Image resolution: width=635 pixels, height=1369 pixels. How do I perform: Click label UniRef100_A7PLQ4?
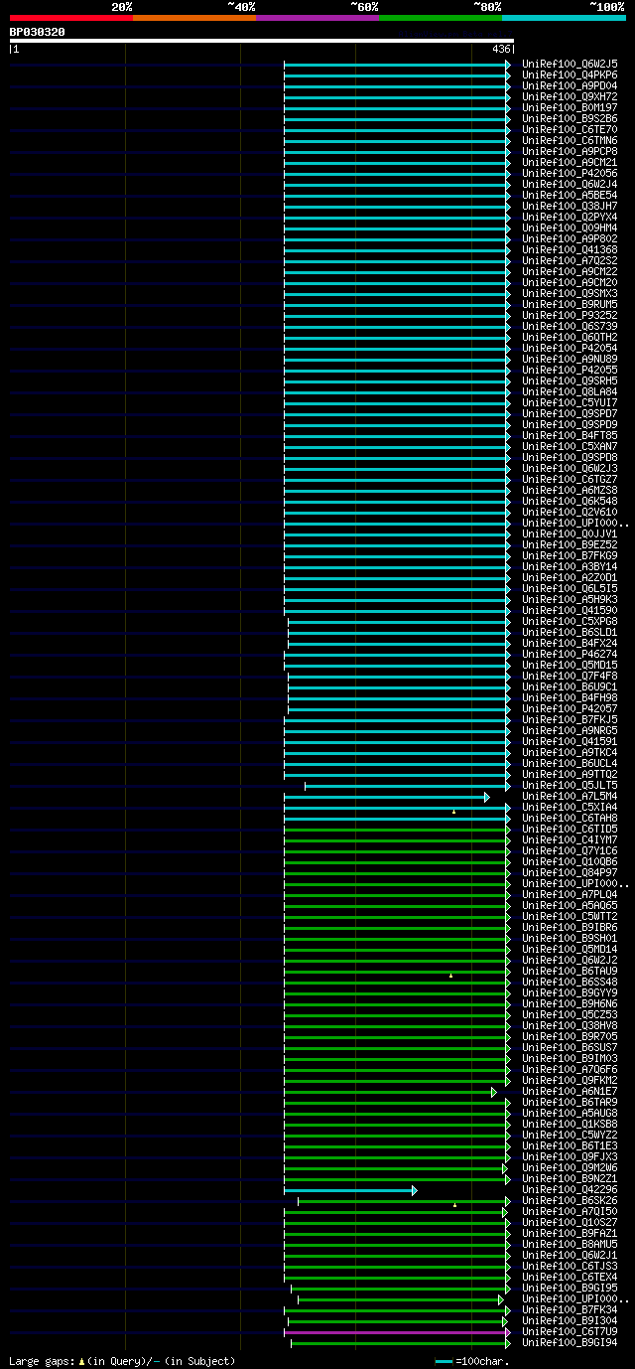pos(570,894)
